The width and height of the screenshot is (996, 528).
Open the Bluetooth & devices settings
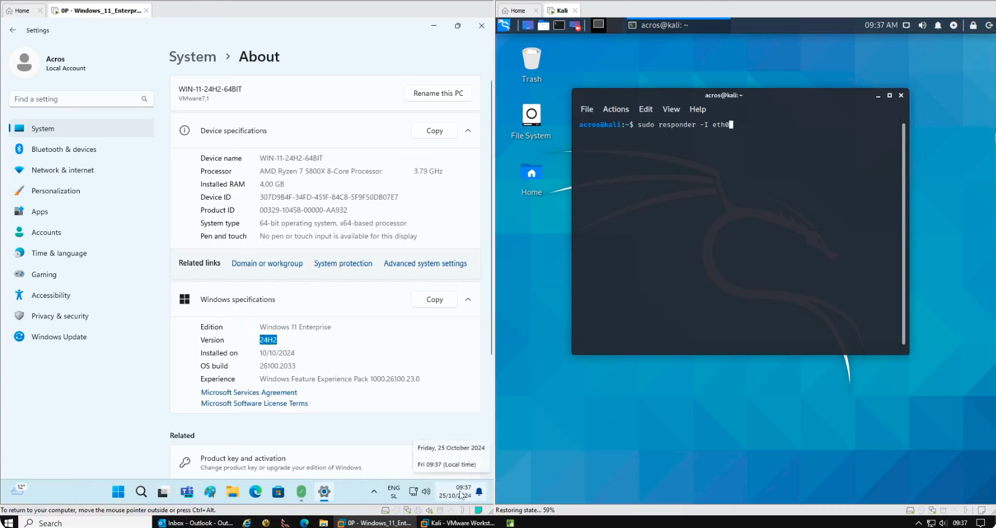tap(81, 150)
